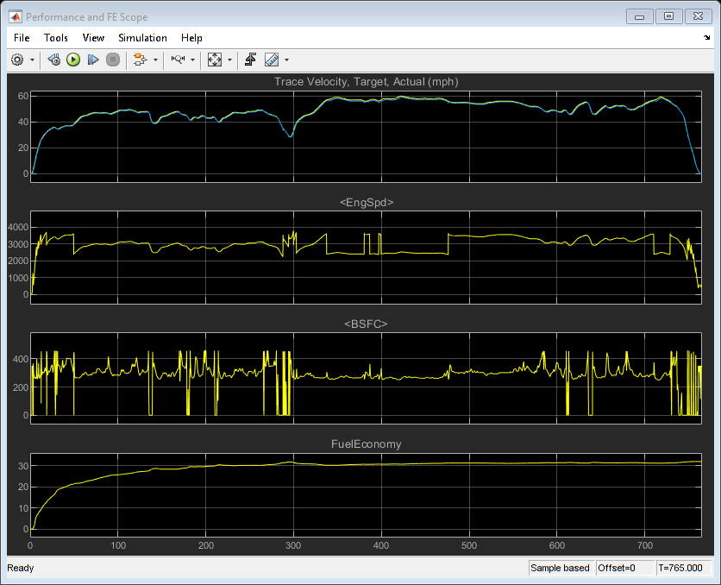This screenshot has height=585, width=721.
Task: Open the Configuration Properties gear icon
Action: (17, 60)
